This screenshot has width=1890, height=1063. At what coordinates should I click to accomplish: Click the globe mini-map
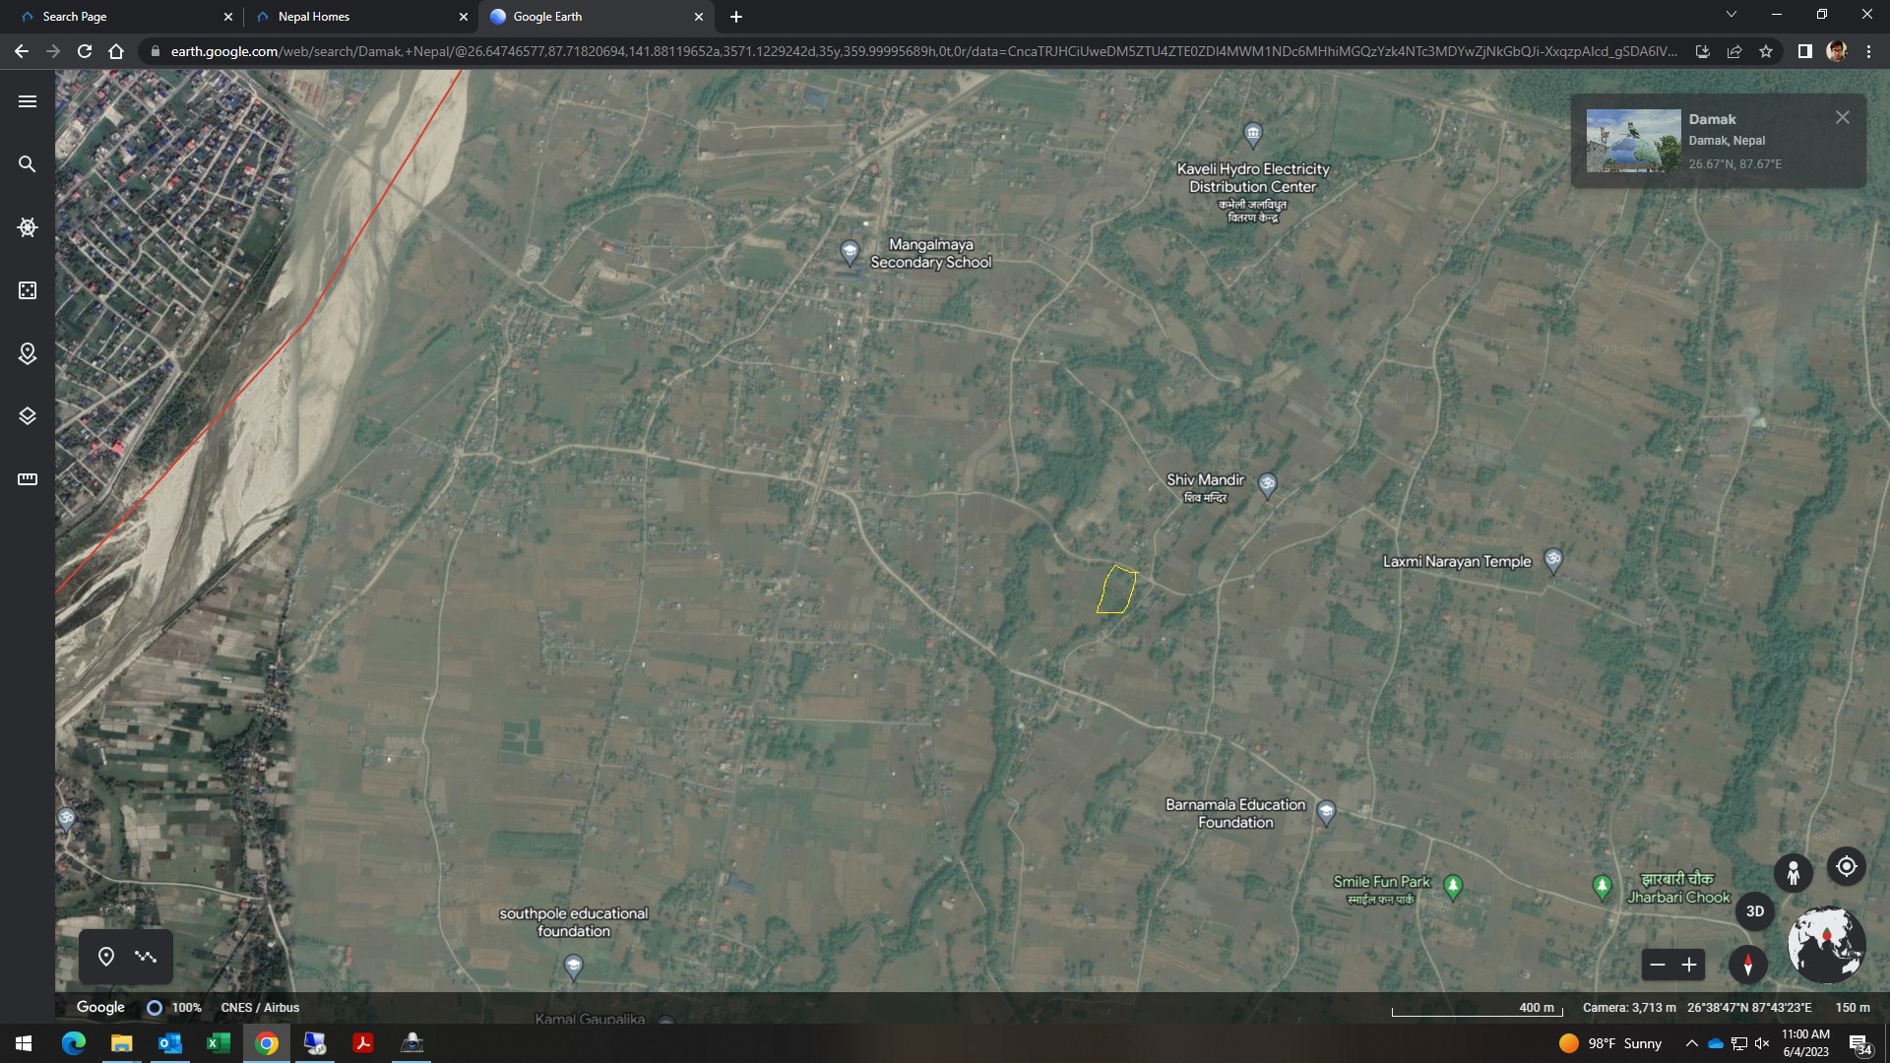tap(1827, 945)
